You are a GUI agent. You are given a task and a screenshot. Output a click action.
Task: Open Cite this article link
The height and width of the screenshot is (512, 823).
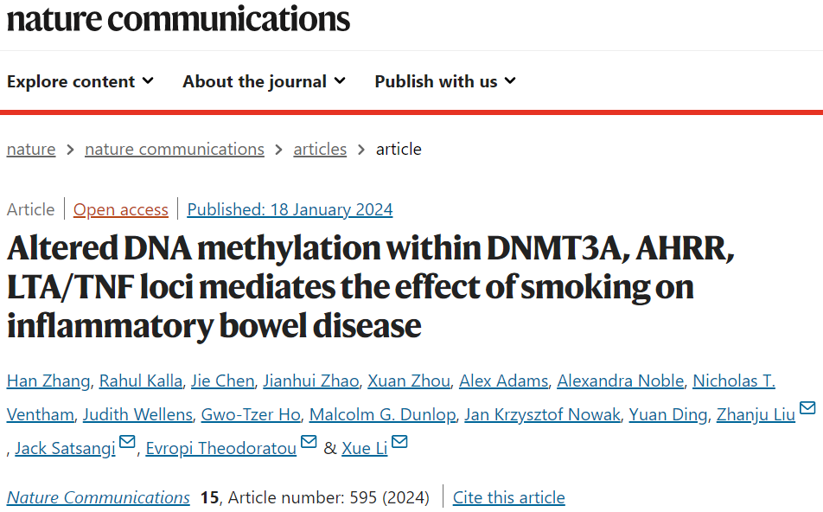tap(508, 497)
